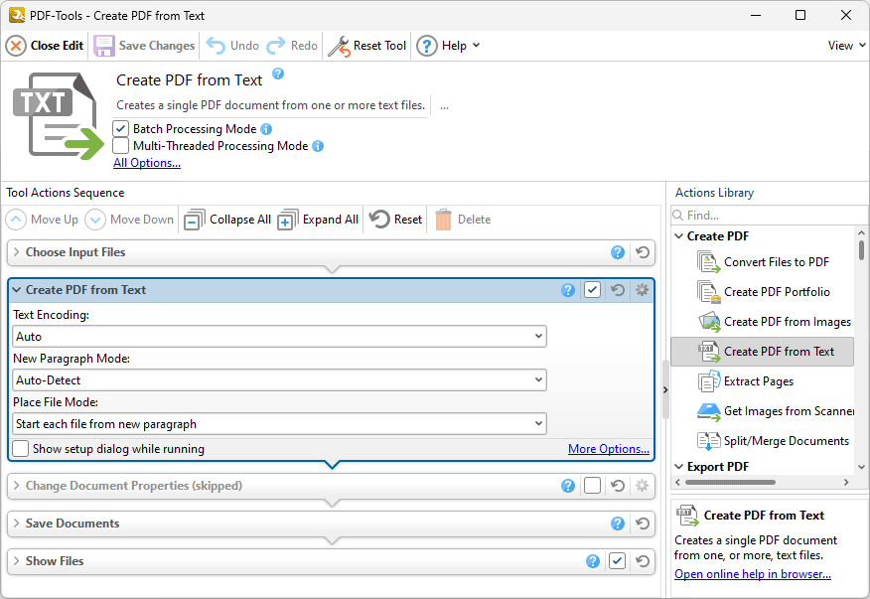Reset the Save Documents step
This screenshot has width=870, height=599.
(643, 524)
